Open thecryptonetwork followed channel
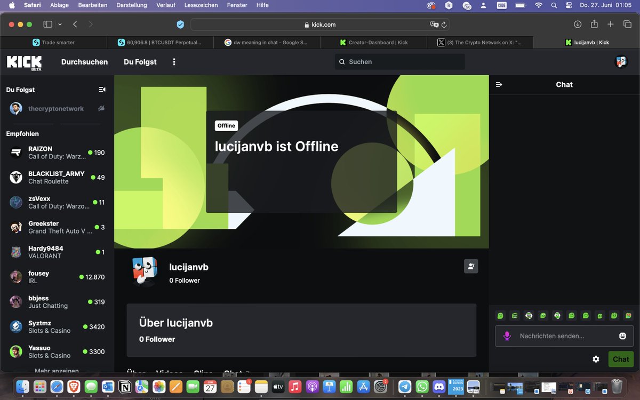This screenshot has width=640, height=400. (57, 108)
